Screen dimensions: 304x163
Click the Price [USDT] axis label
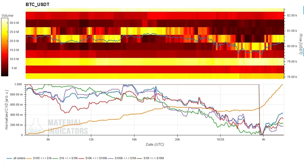click(x=300, y=44)
